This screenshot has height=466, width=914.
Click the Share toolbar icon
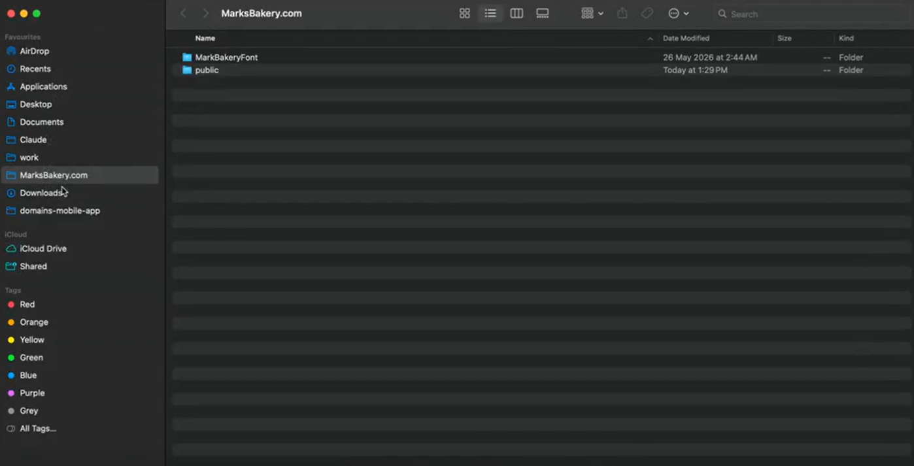click(x=622, y=14)
